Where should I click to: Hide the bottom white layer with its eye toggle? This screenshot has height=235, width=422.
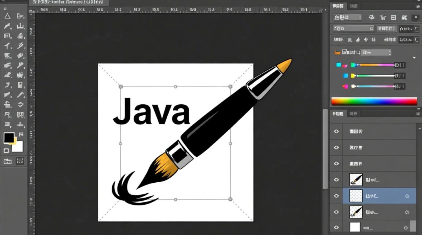click(336, 227)
